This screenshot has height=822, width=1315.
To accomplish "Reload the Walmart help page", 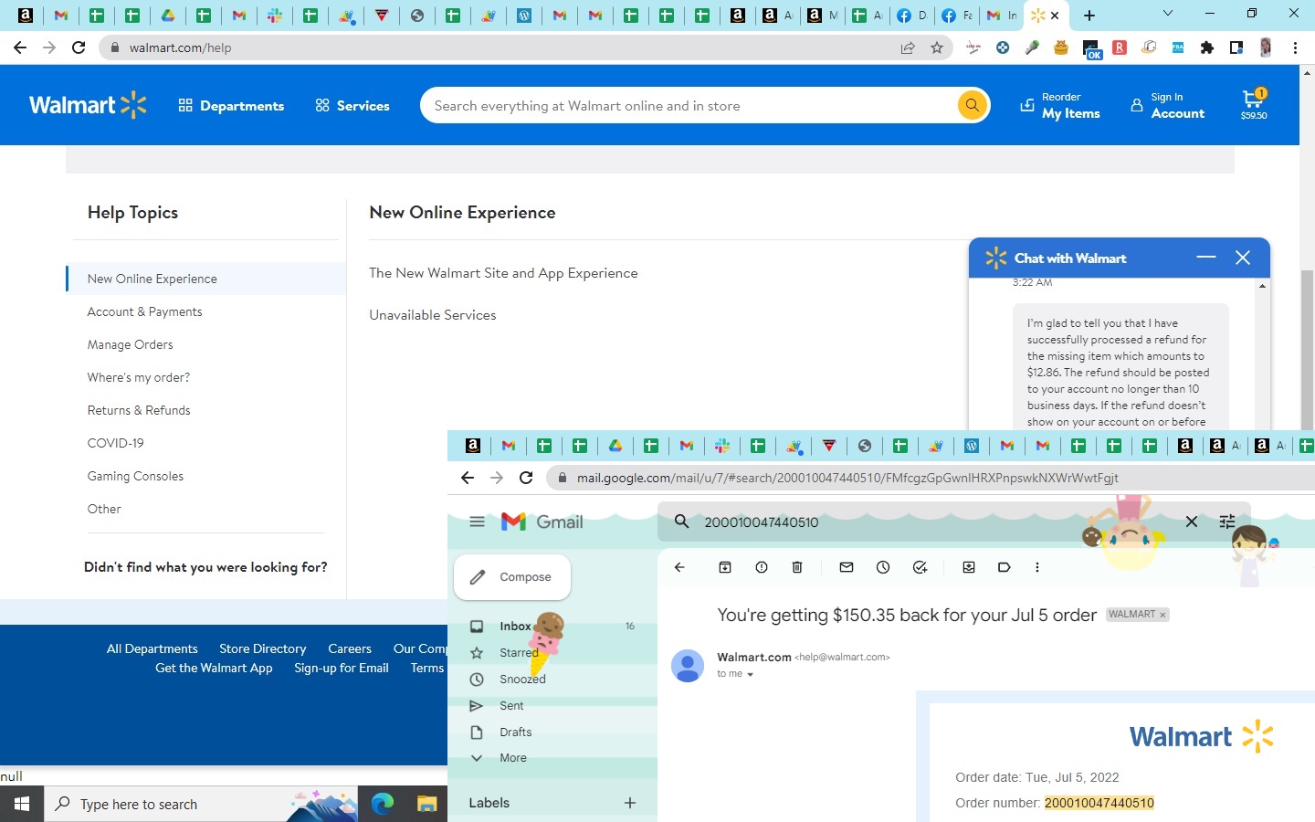I will (79, 47).
